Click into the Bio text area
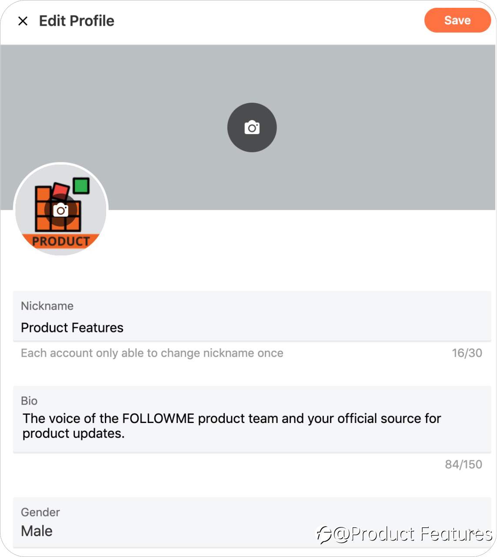The width and height of the screenshot is (497, 557). pyautogui.click(x=252, y=419)
